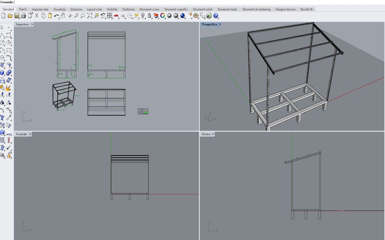
Task: Click the Prospettica viewport title
Action: coord(210,24)
